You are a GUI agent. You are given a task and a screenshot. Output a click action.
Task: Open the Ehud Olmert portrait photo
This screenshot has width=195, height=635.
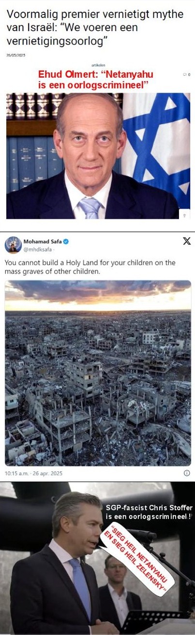(x=98, y=156)
